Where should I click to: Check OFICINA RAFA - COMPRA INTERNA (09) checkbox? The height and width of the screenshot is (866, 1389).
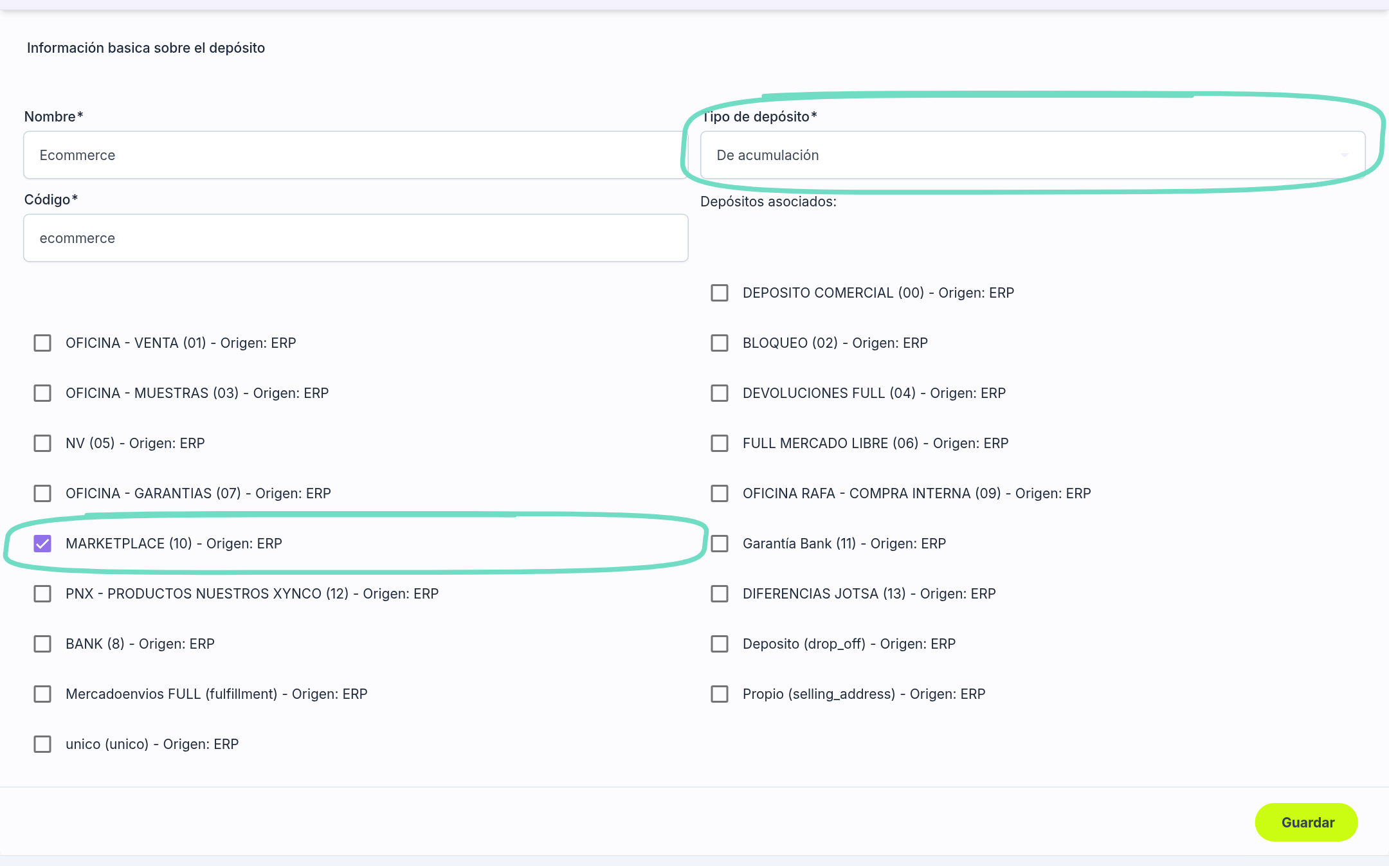[720, 494]
